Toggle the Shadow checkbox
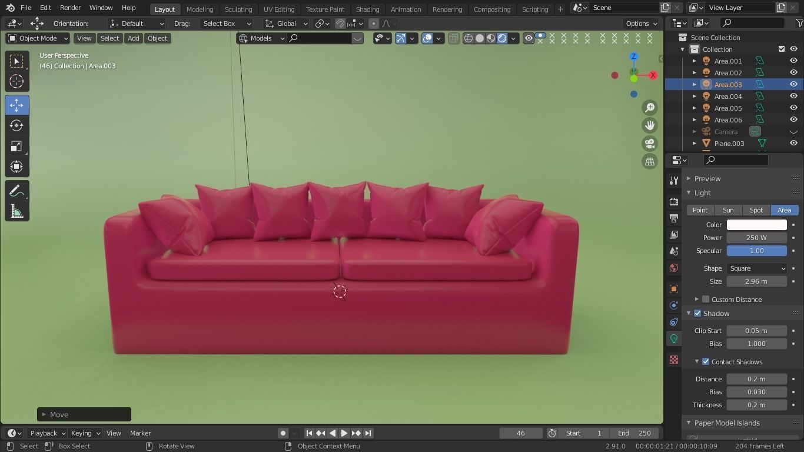 tap(697, 313)
